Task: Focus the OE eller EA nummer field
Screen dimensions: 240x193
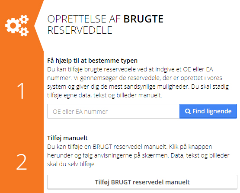Action: tap(113, 111)
